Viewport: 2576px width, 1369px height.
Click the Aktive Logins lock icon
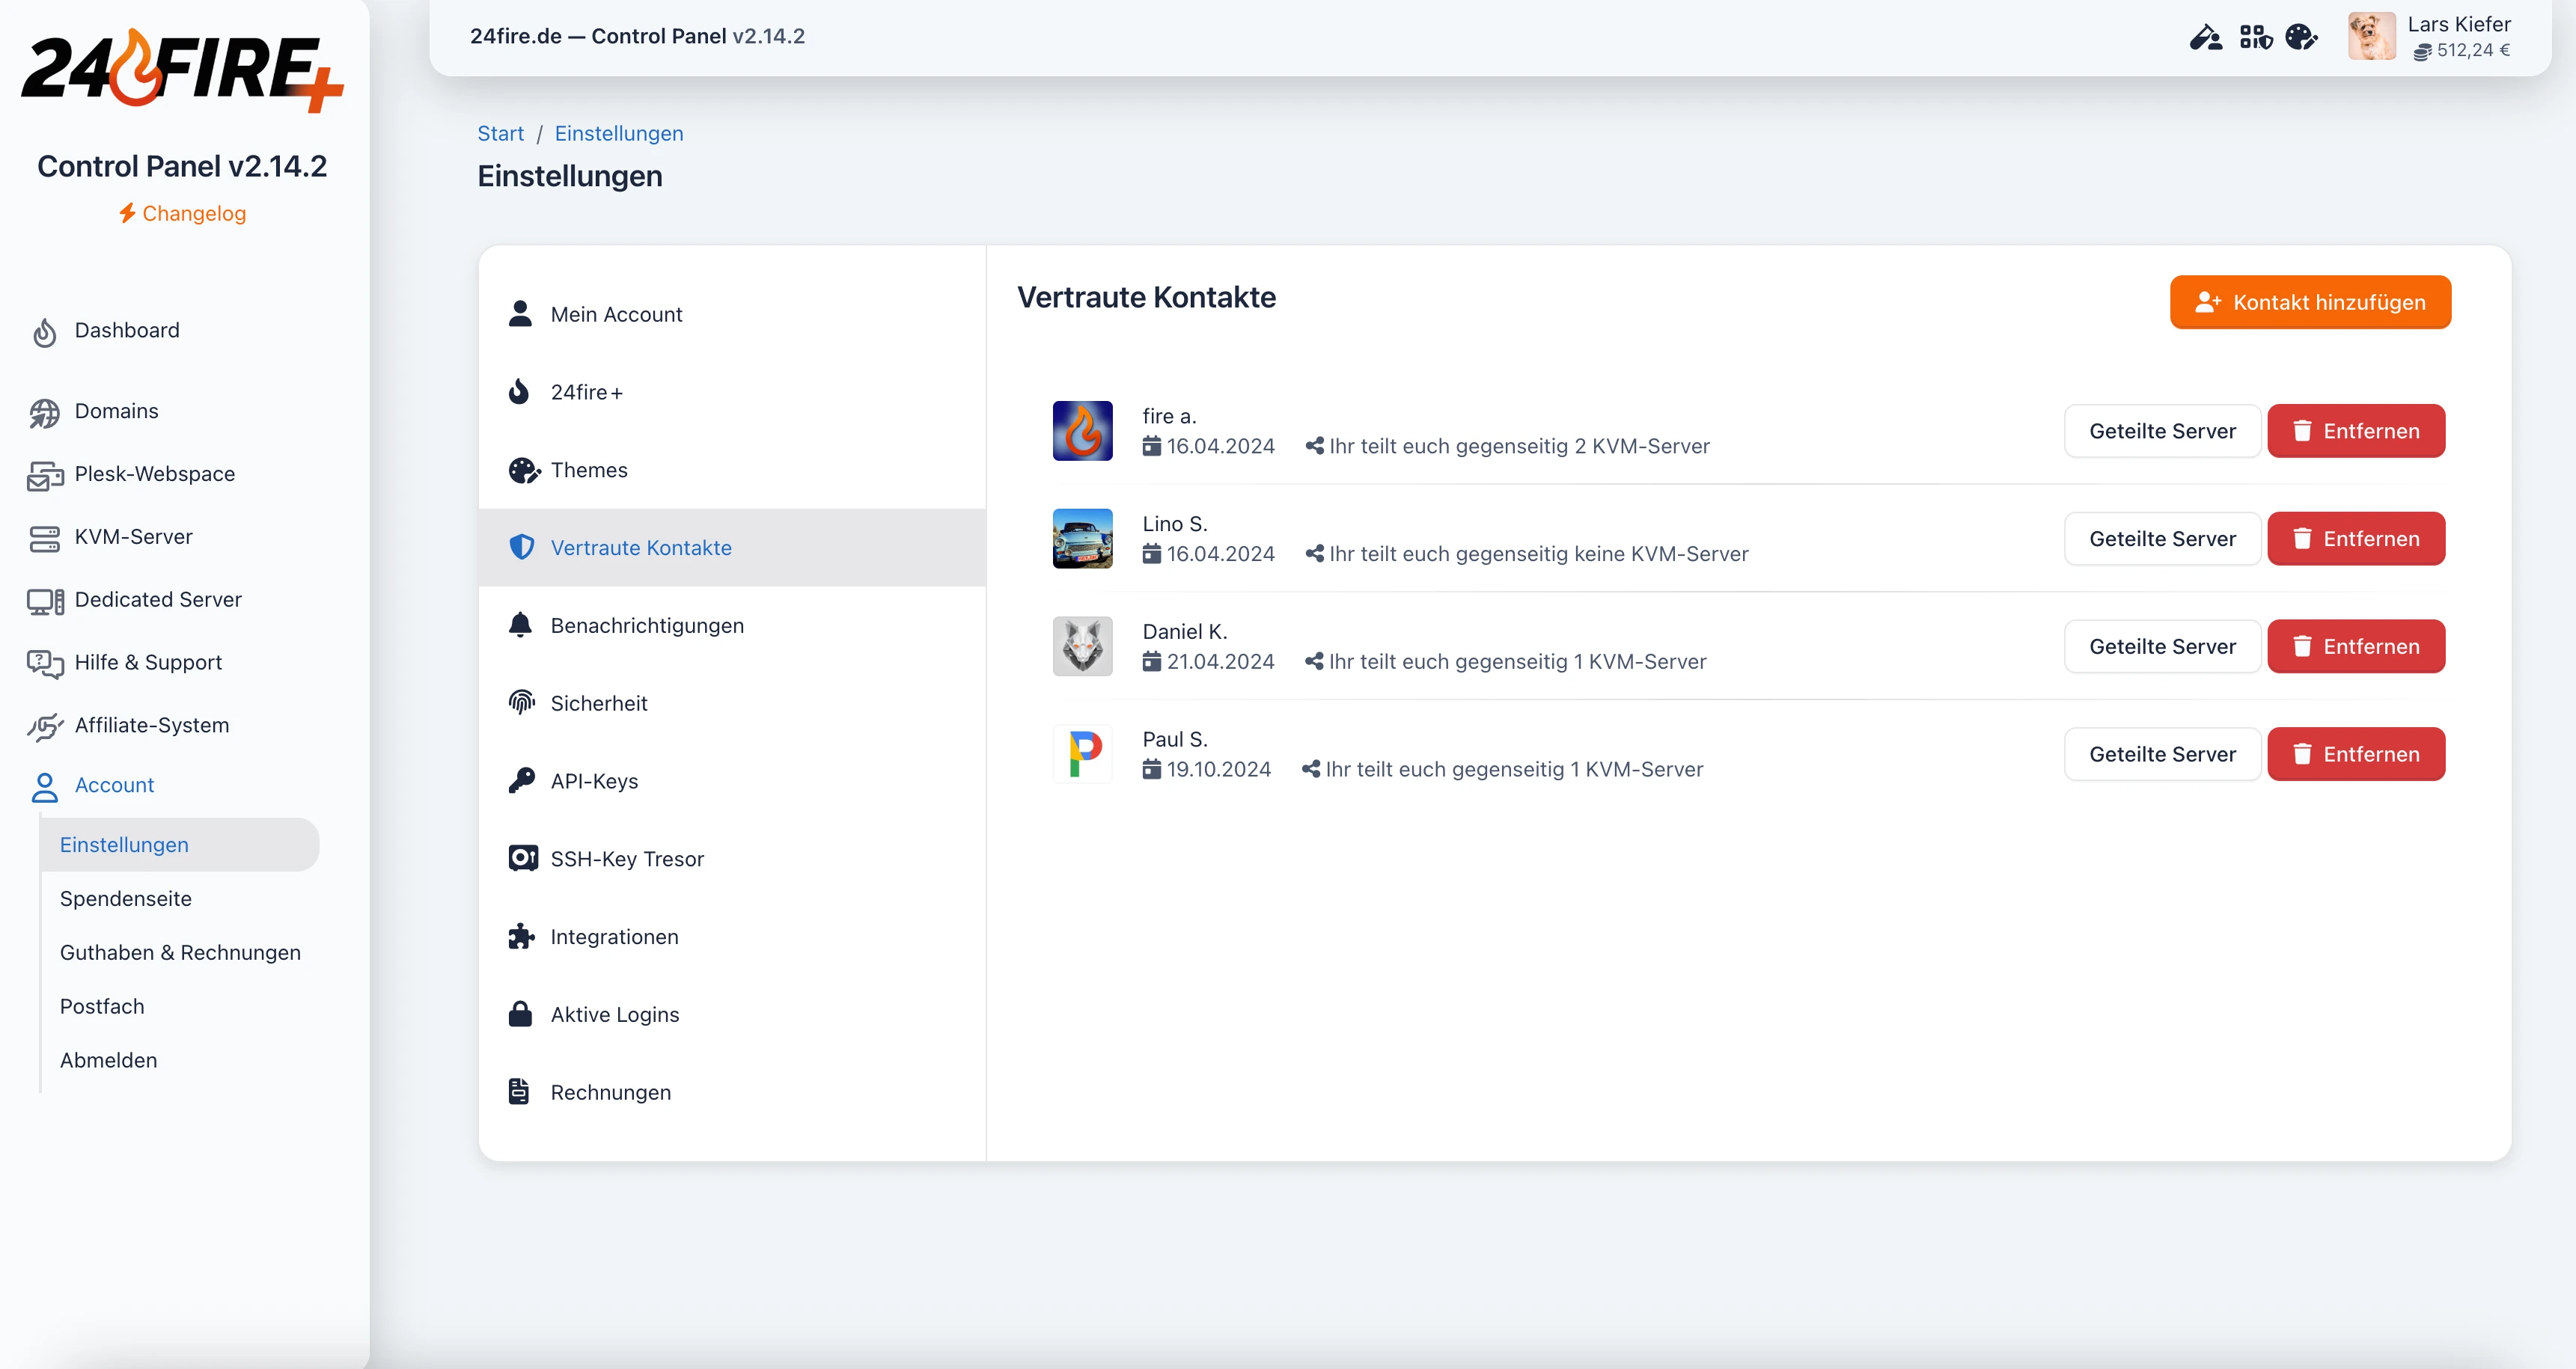click(520, 1015)
